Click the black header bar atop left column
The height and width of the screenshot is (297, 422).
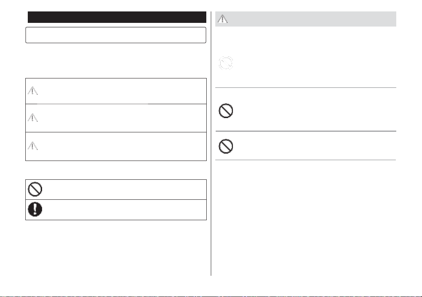pyautogui.click(x=117, y=17)
